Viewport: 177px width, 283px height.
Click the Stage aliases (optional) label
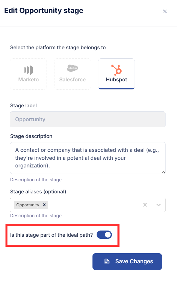point(38,192)
